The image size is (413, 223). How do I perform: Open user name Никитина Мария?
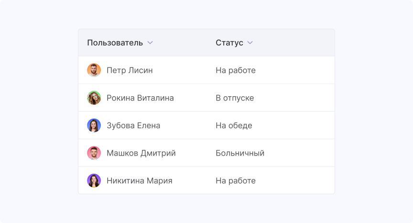[x=139, y=181]
